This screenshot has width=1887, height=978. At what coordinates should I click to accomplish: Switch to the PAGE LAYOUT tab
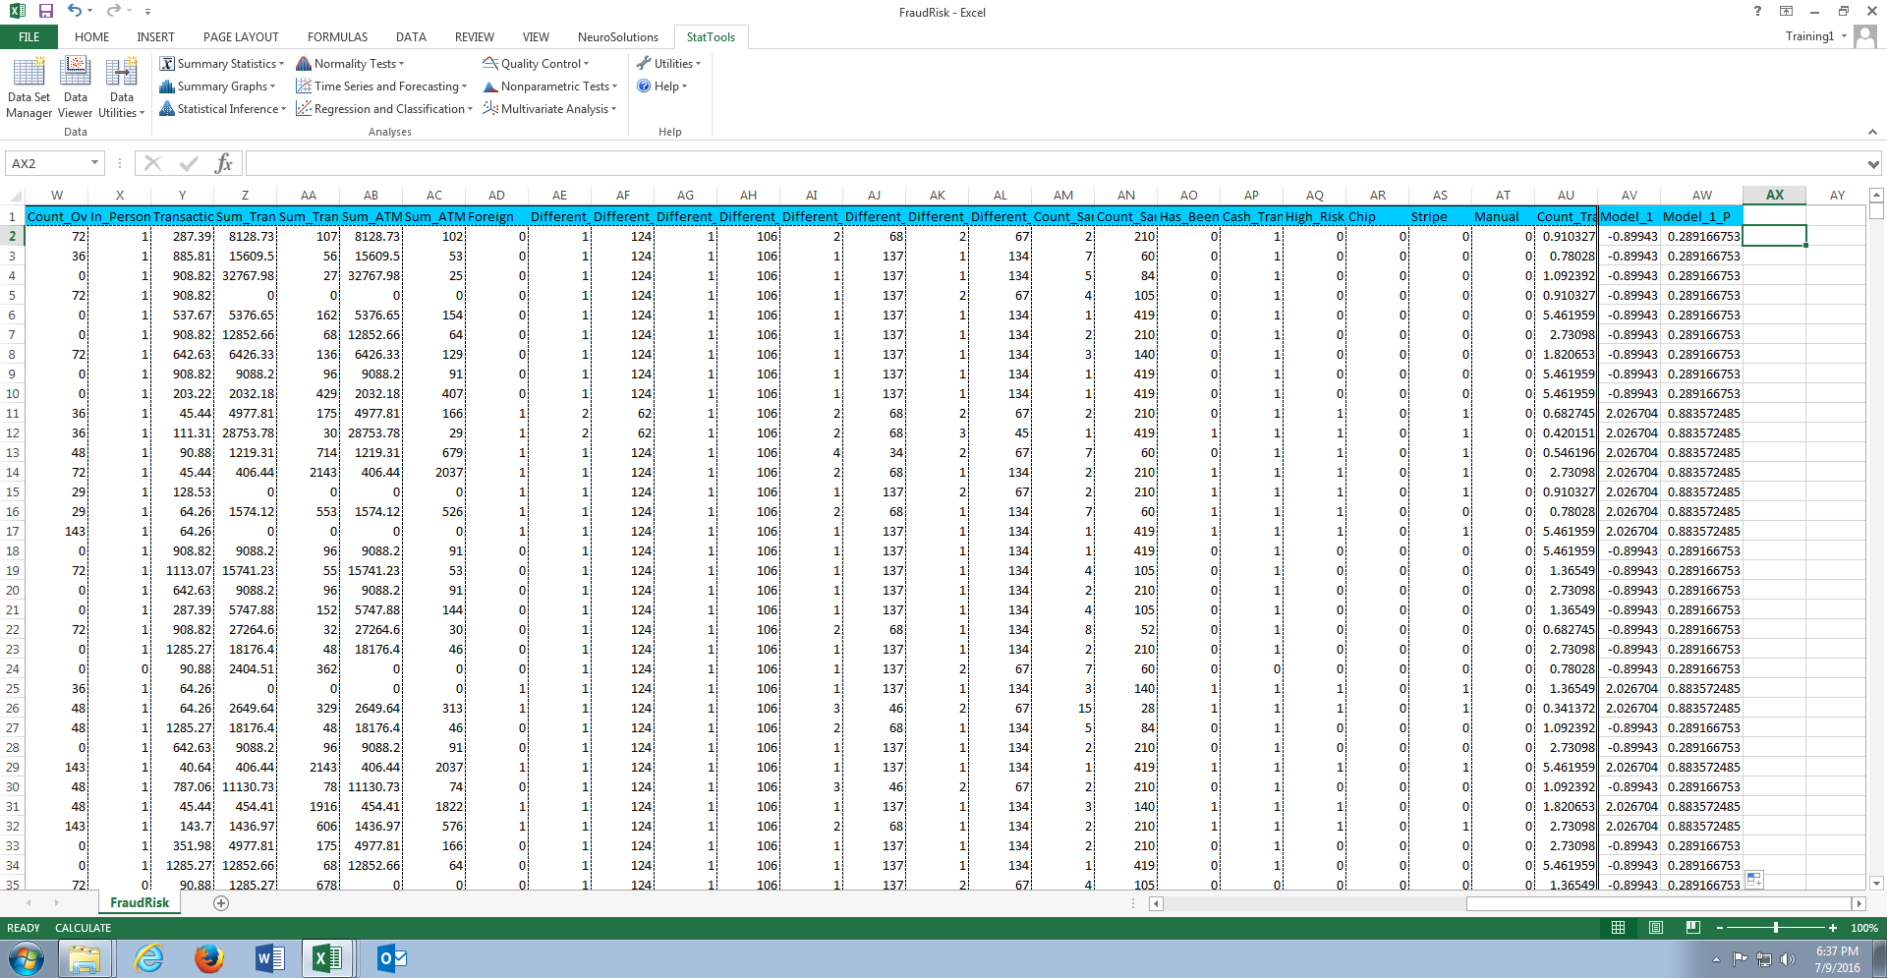coord(241,37)
